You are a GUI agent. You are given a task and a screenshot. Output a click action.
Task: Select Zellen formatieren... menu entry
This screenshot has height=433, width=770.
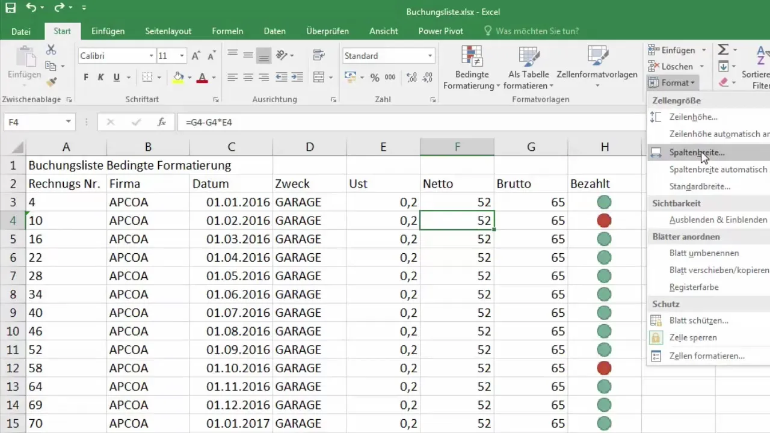tap(709, 356)
